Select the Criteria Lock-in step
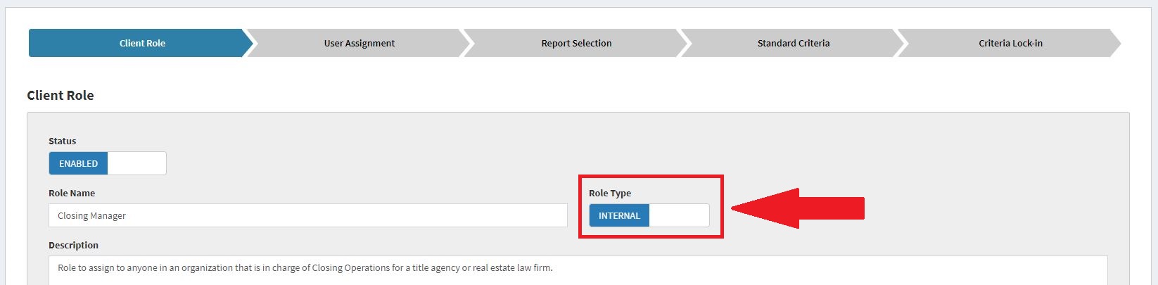This screenshot has height=285, width=1158. point(1010,43)
